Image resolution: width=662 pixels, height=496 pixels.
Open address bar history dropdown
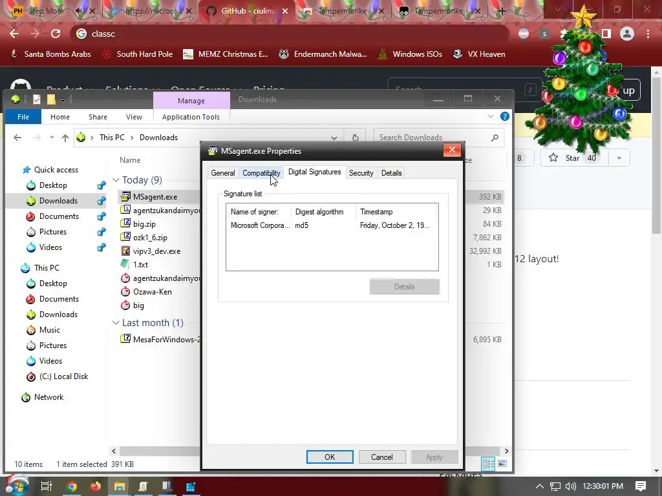coord(334,138)
